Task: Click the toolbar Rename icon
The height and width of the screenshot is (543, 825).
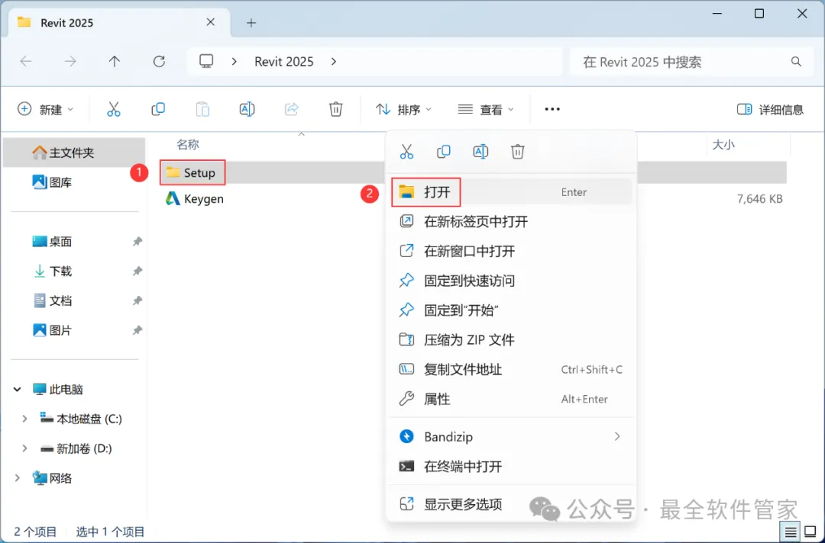Action: [247, 109]
